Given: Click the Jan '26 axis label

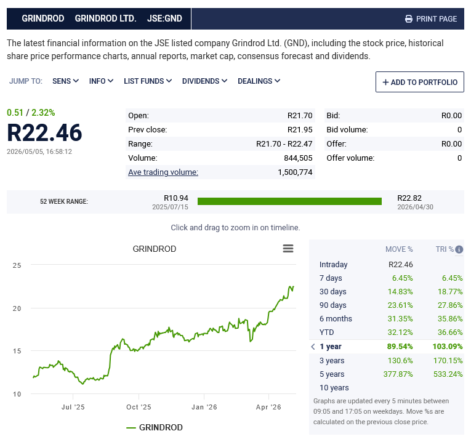Looking at the screenshot, I should [x=204, y=407].
